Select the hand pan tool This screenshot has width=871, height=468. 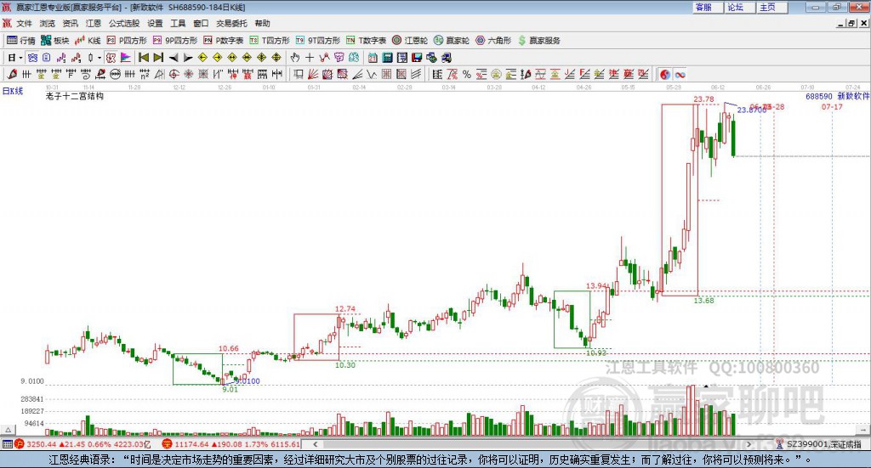[295, 58]
